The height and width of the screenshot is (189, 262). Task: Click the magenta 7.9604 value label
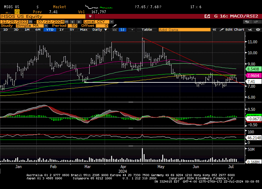253,76
